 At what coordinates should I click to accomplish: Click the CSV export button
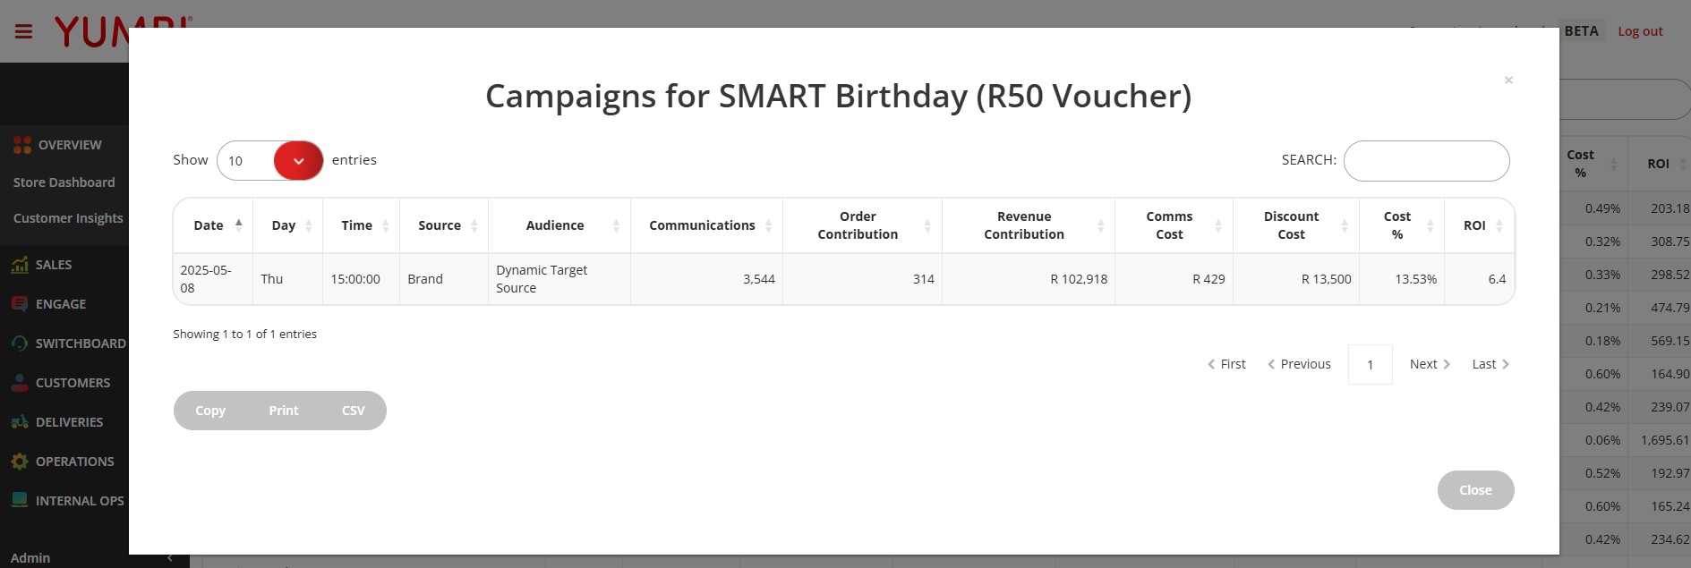(x=354, y=411)
